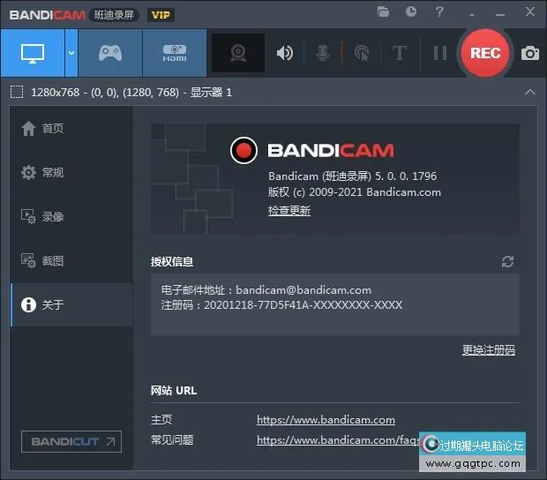Toggle the microphone recording icon
Image resolution: width=547 pixels, height=480 pixels.
pos(323,53)
